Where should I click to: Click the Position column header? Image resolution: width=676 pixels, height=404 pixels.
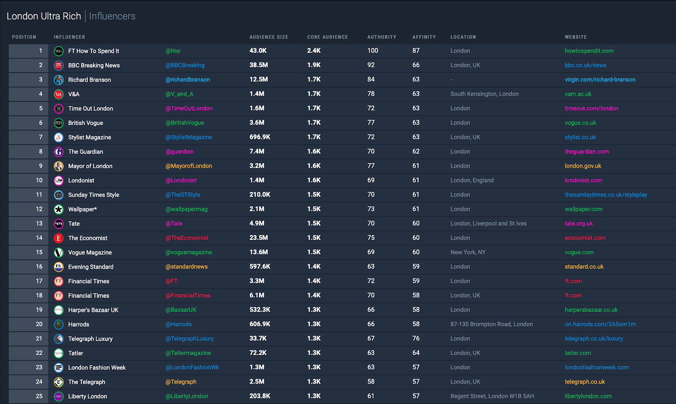(x=24, y=37)
